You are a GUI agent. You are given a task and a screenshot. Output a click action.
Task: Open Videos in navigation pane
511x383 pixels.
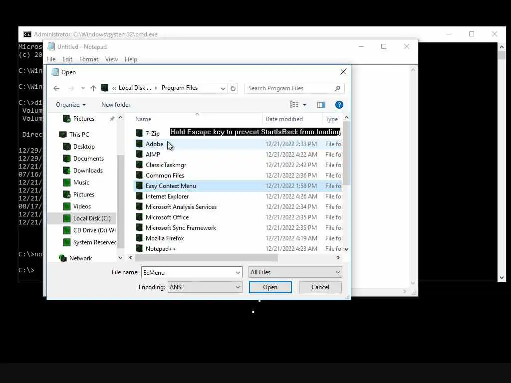pos(82,206)
